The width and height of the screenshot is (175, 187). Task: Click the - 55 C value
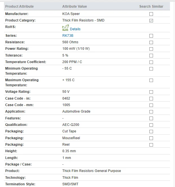[67, 68]
